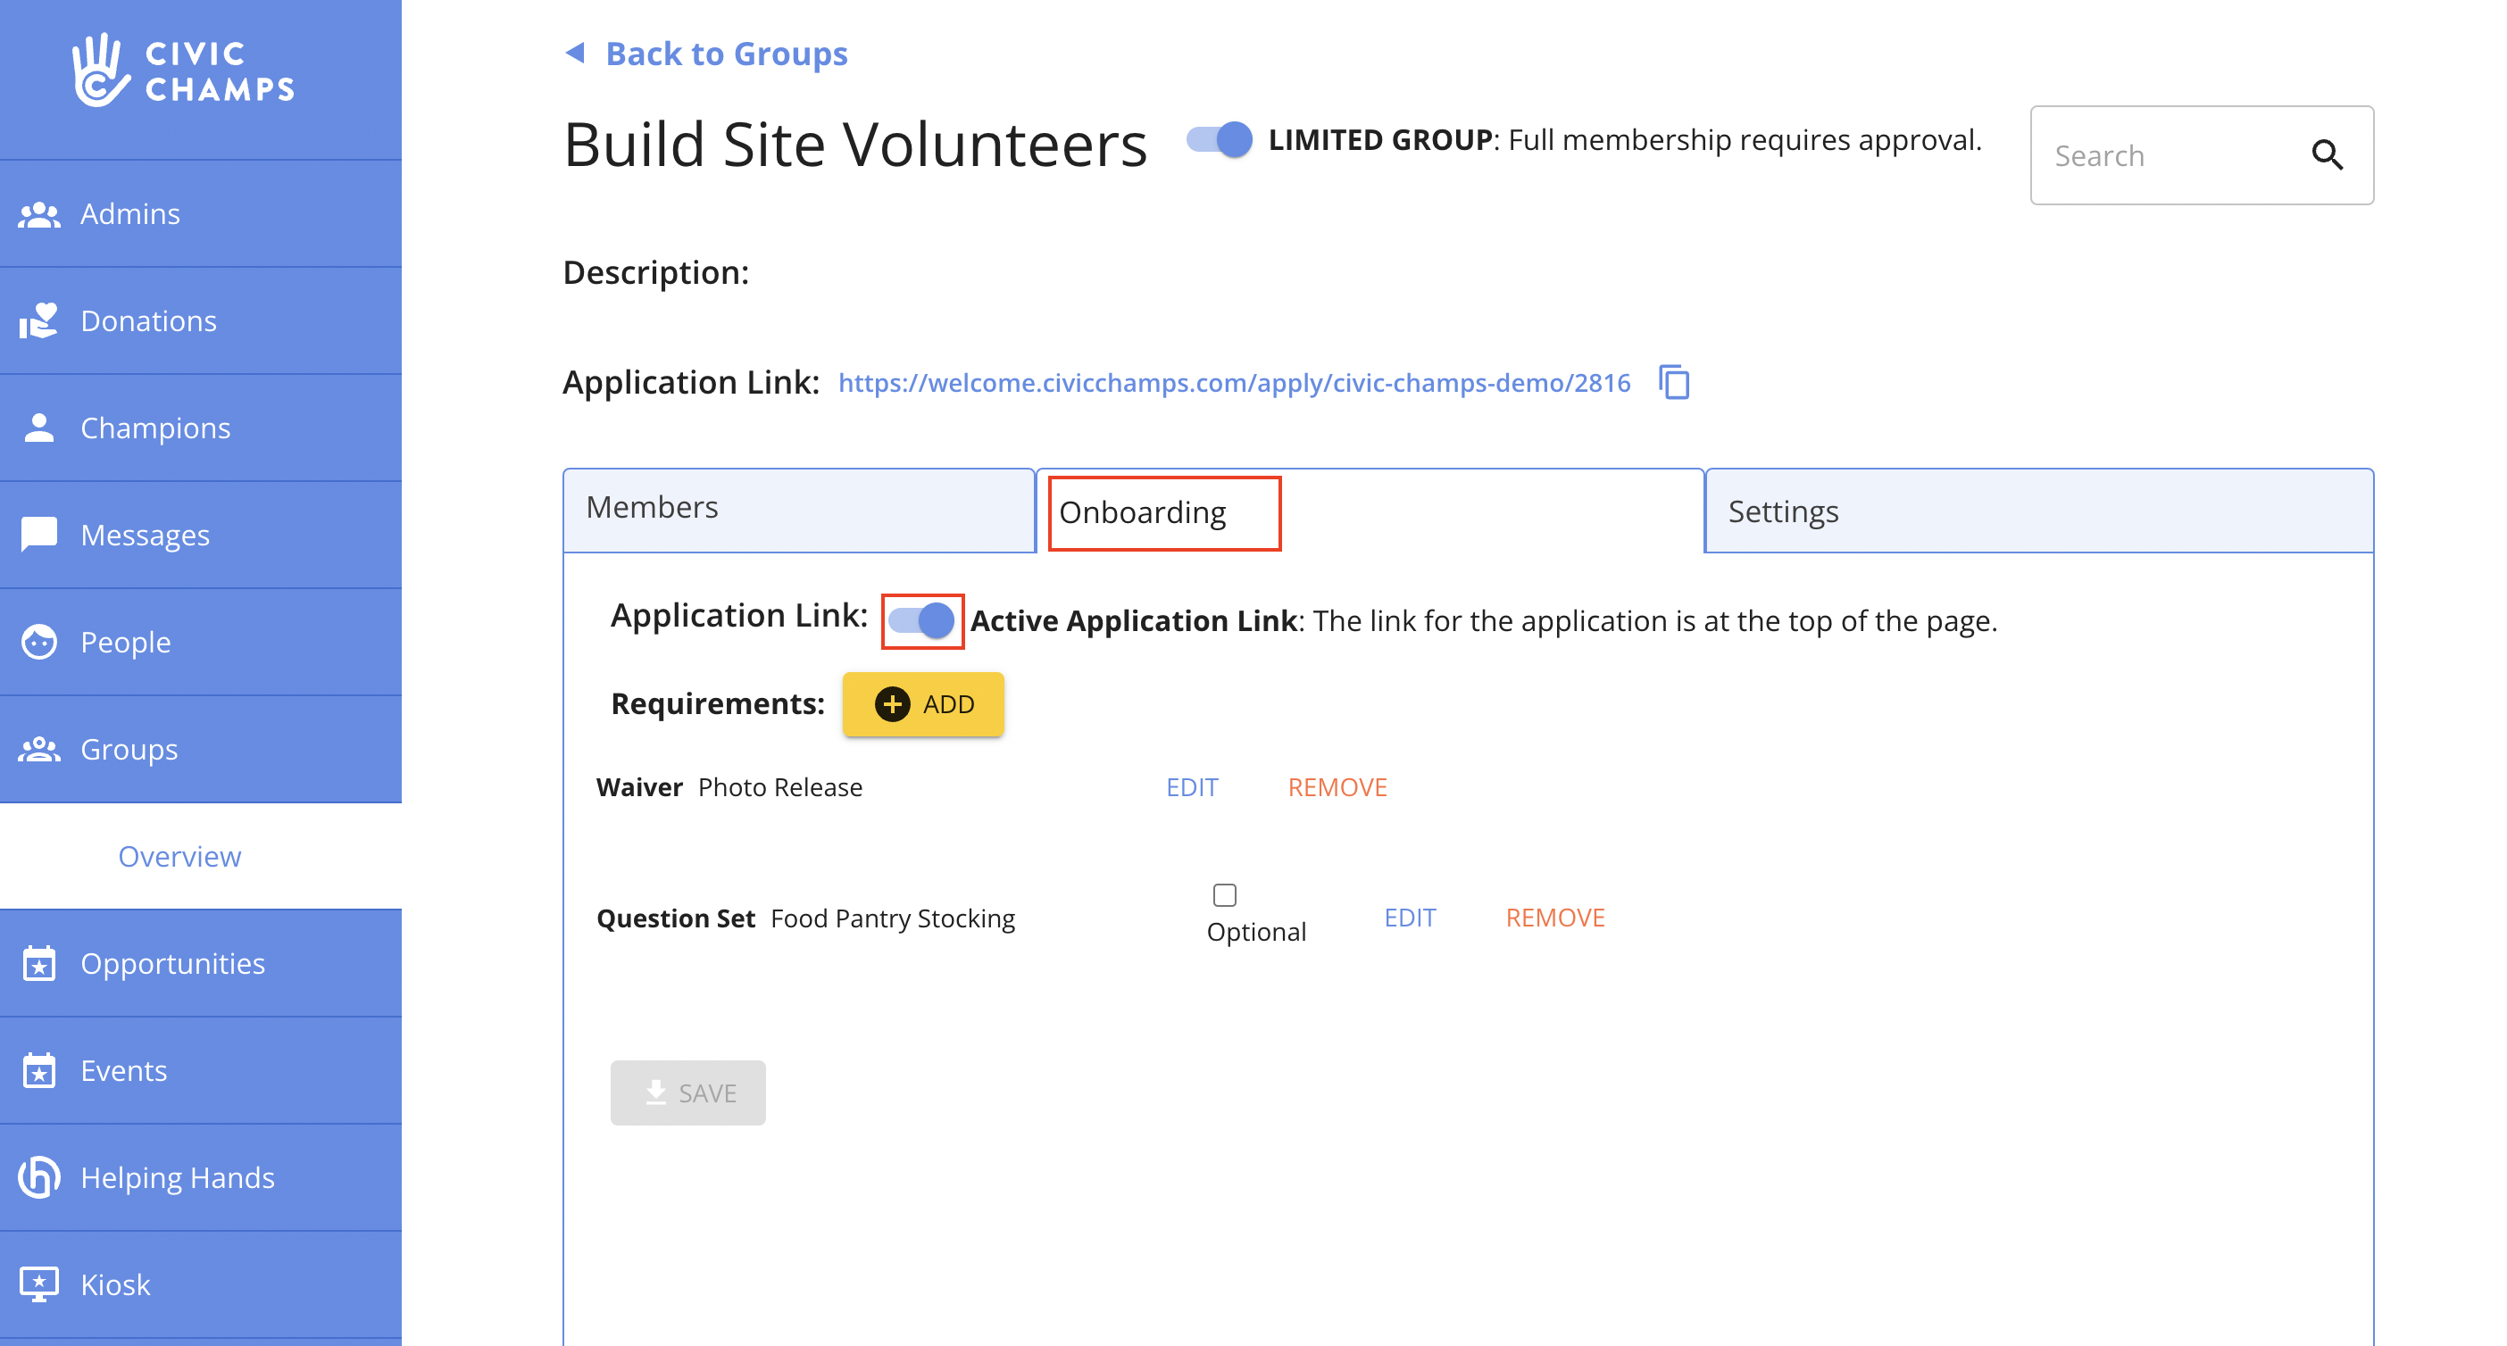Open Opportunities menu item
This screenshot has width=2507, height=1346.
pos(201,963)
